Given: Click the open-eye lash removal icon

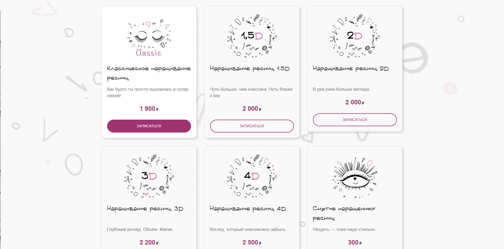Looking at the screenshot, I should click(x=355, y=177).
